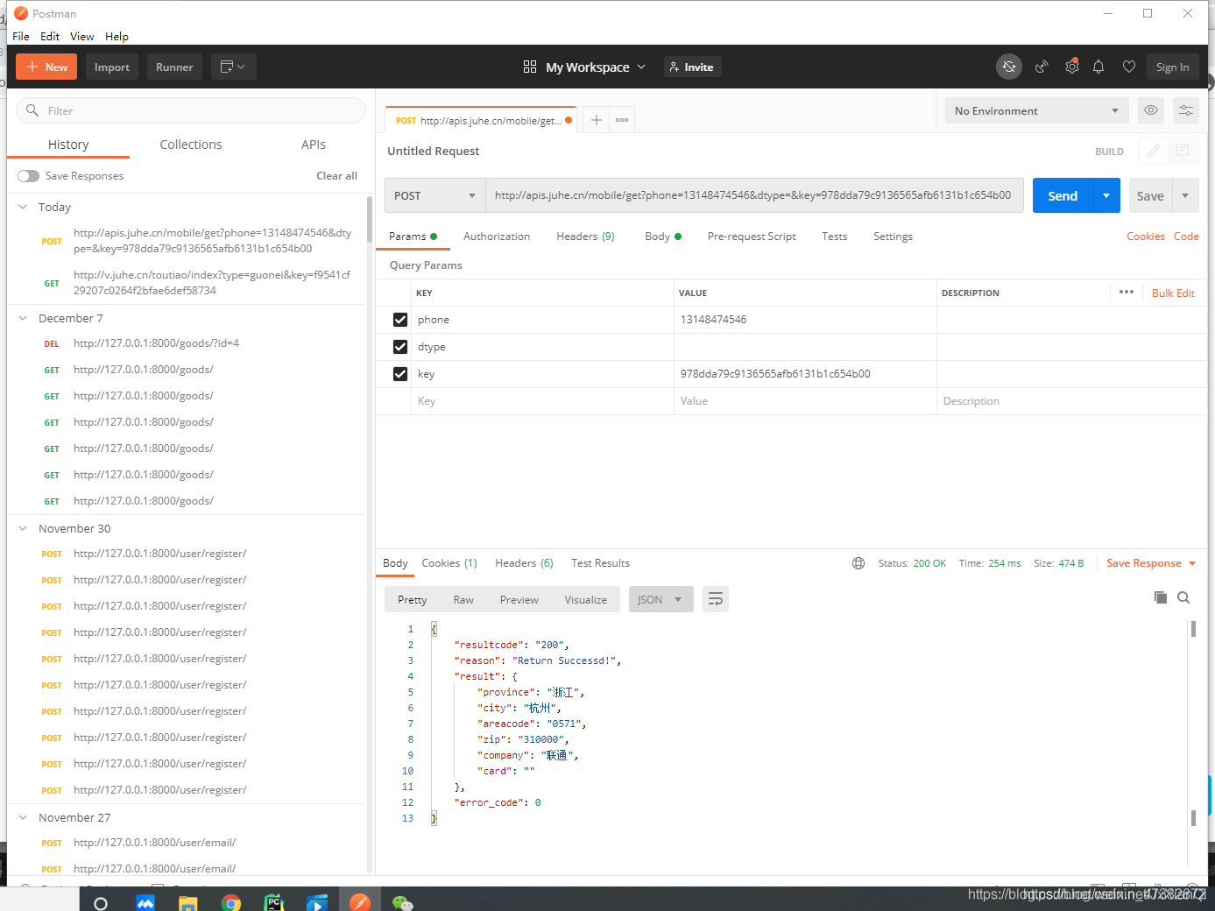Open the Save Response dropdown
Image resolution: width=1215 pixels, height=911 pixels.
pos(1151,563)
